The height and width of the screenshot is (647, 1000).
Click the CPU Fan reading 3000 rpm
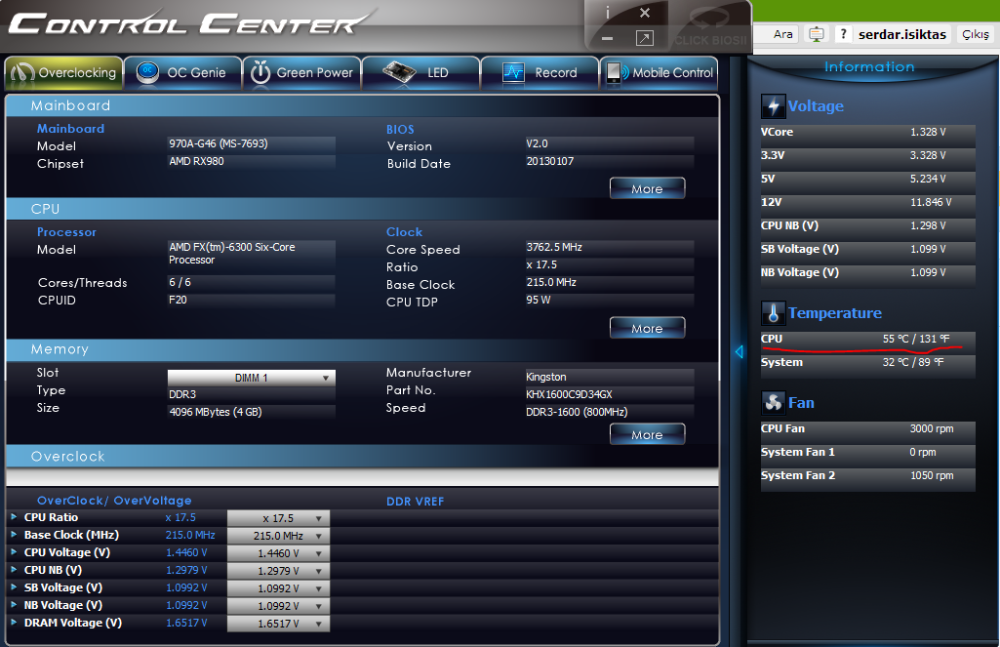click(x=932, y=428)
